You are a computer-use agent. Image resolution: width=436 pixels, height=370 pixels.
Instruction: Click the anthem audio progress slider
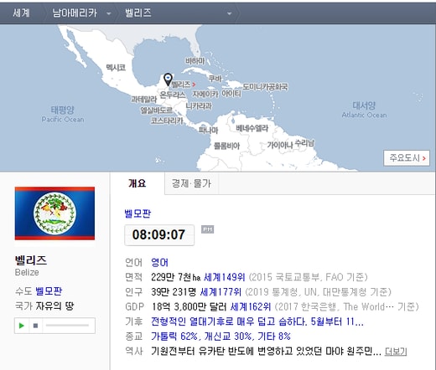[67, 326]
